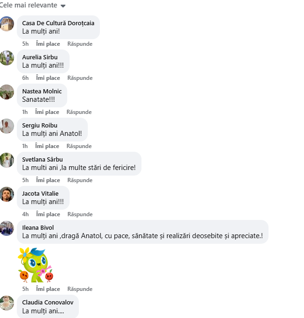Open the 6h timestamp on Aurelia's comment
Viewport: 304px width, 318px height.
[x=25, y=78]
